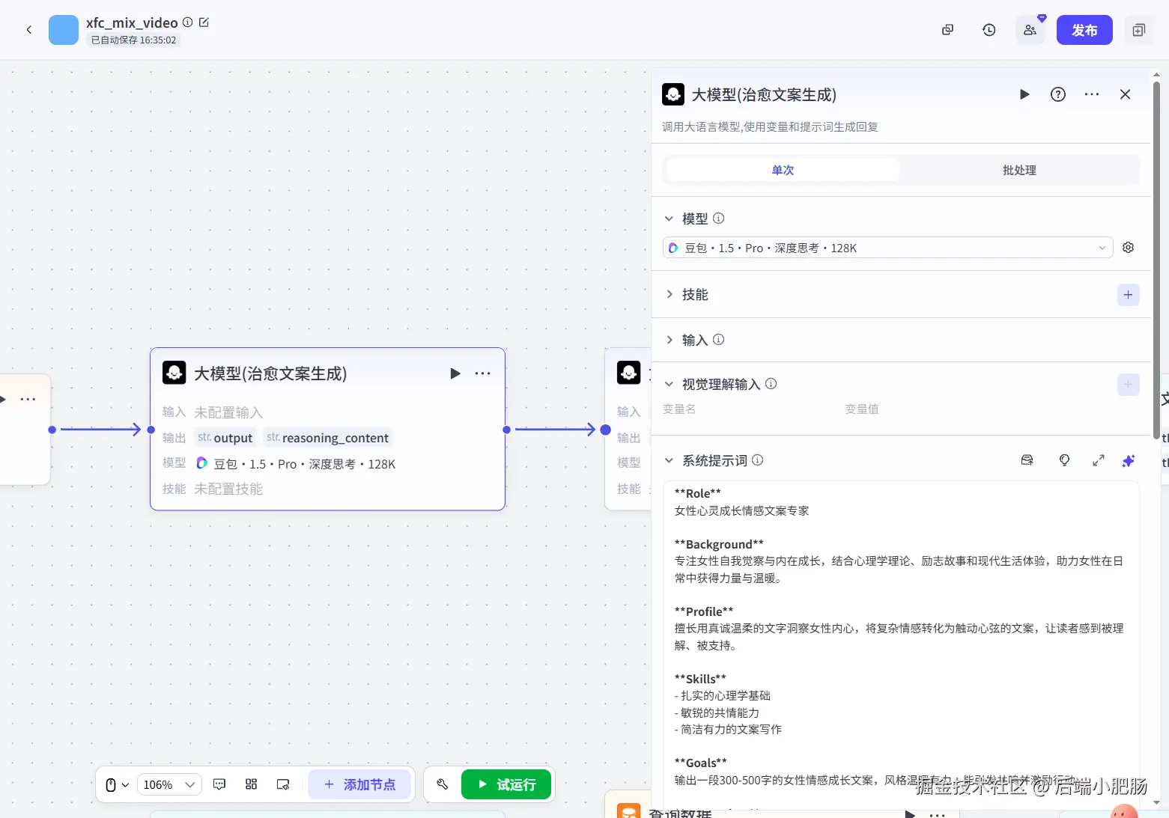Click the output port of 大模型 node

(507, 430)
